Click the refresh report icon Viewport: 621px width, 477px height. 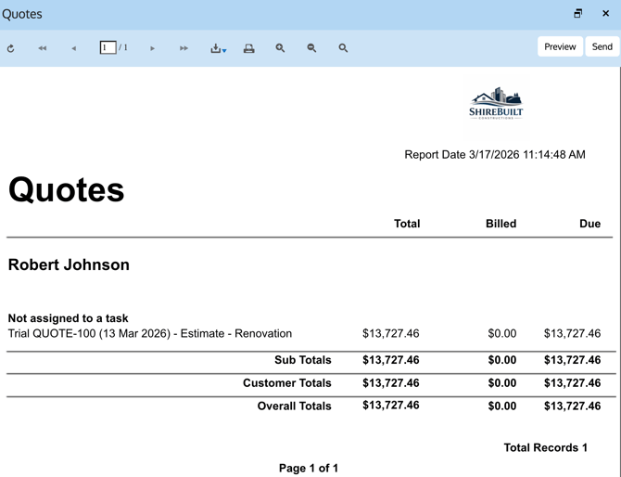(x=11, y=48)
